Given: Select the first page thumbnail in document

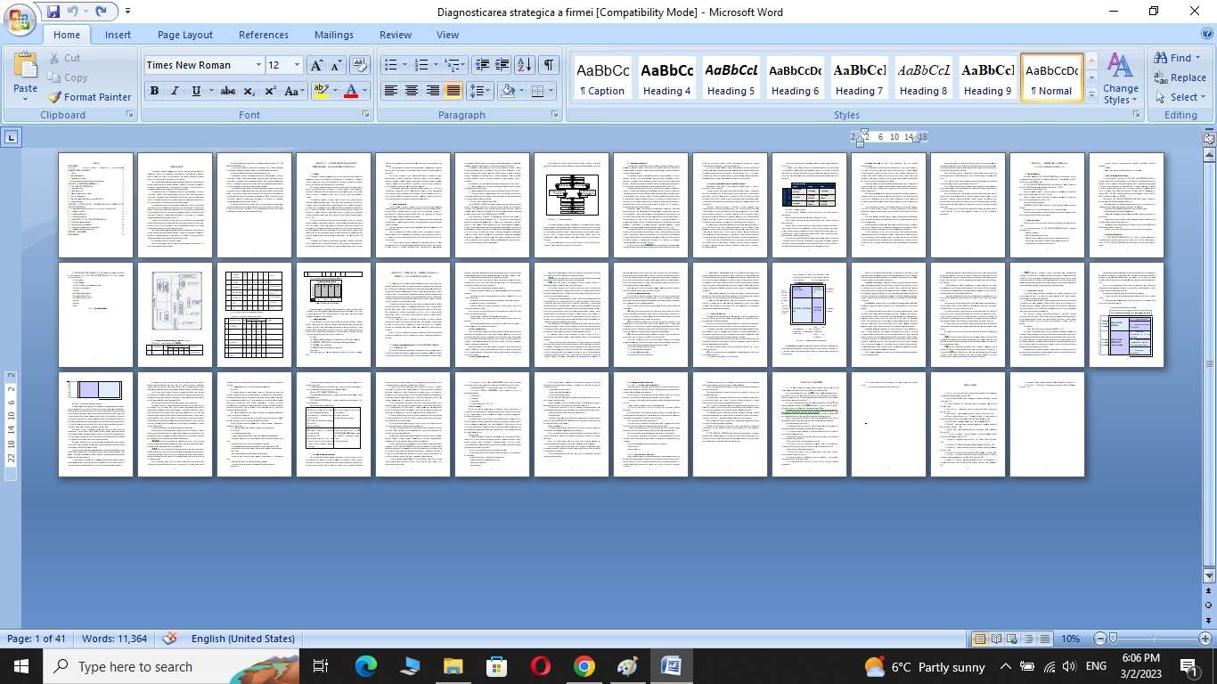Looking at the screenshot, I should (x=95, y=206).
